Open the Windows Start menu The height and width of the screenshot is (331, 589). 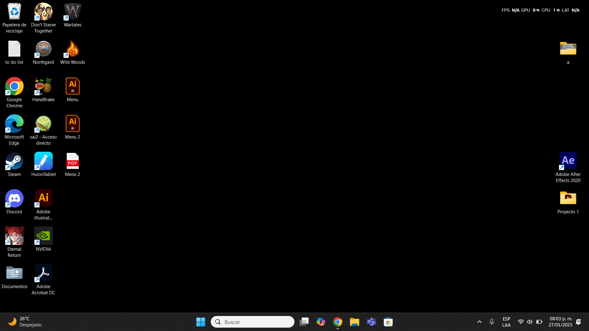[x=201, y=322]
